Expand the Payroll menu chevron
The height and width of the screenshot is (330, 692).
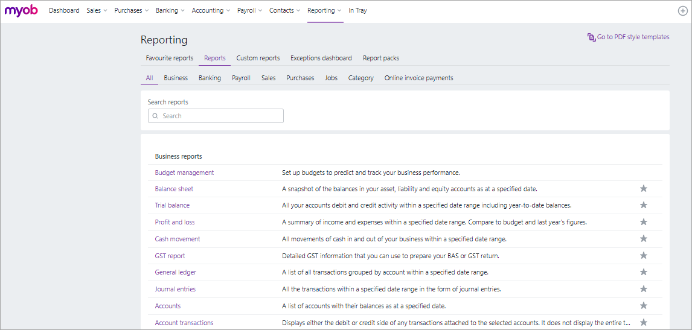click(260, 11)
